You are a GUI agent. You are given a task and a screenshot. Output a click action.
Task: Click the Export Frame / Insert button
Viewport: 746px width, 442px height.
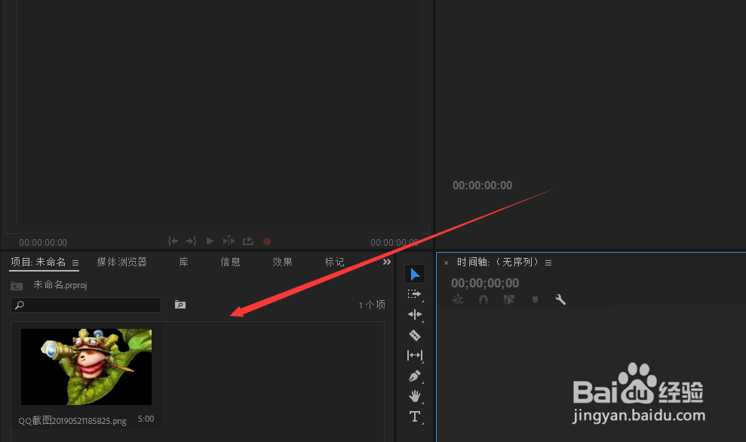pos(248,241)
